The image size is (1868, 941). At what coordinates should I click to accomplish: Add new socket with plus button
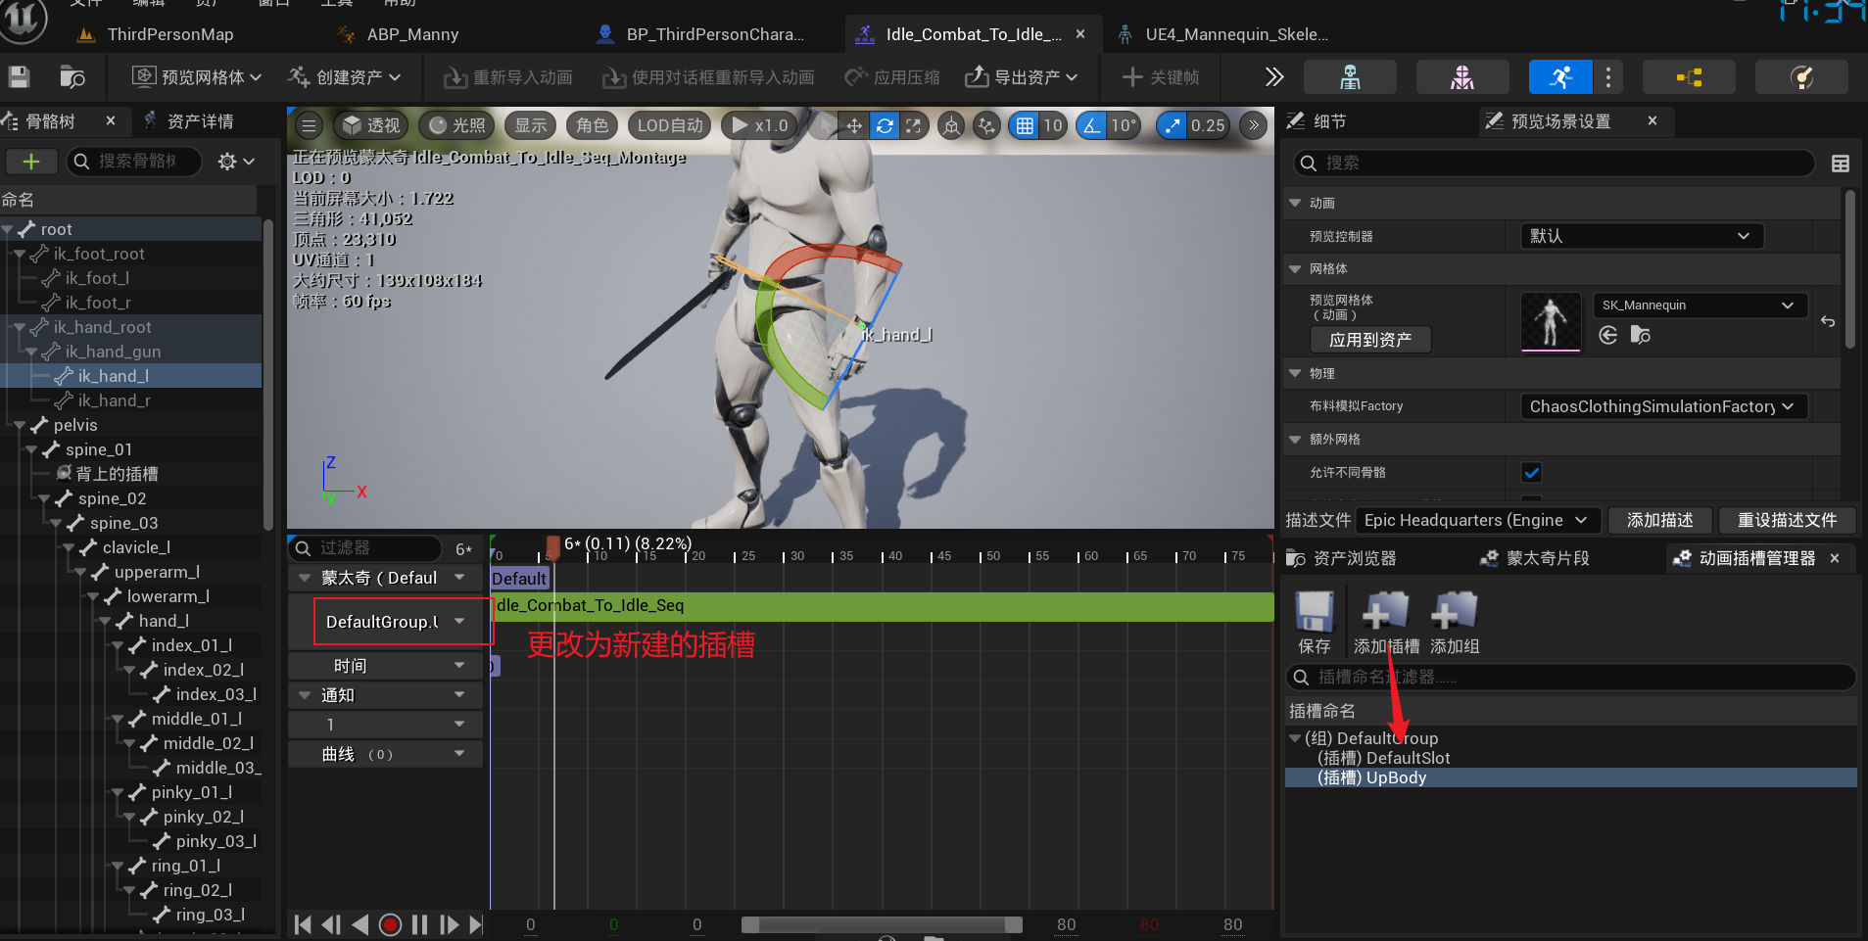pyautogui.click(x=31, y=162)
